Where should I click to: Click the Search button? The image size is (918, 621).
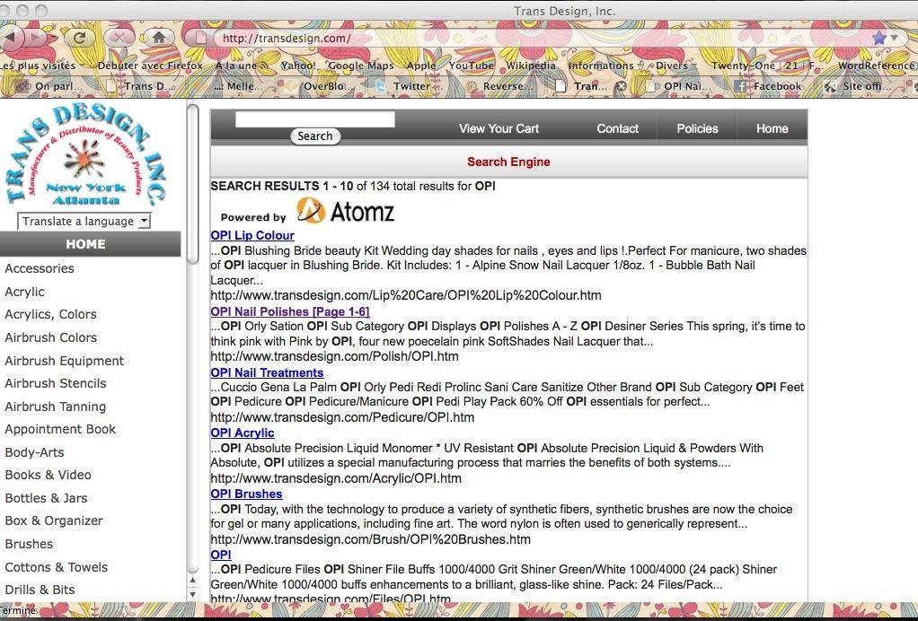coord(315,136)
